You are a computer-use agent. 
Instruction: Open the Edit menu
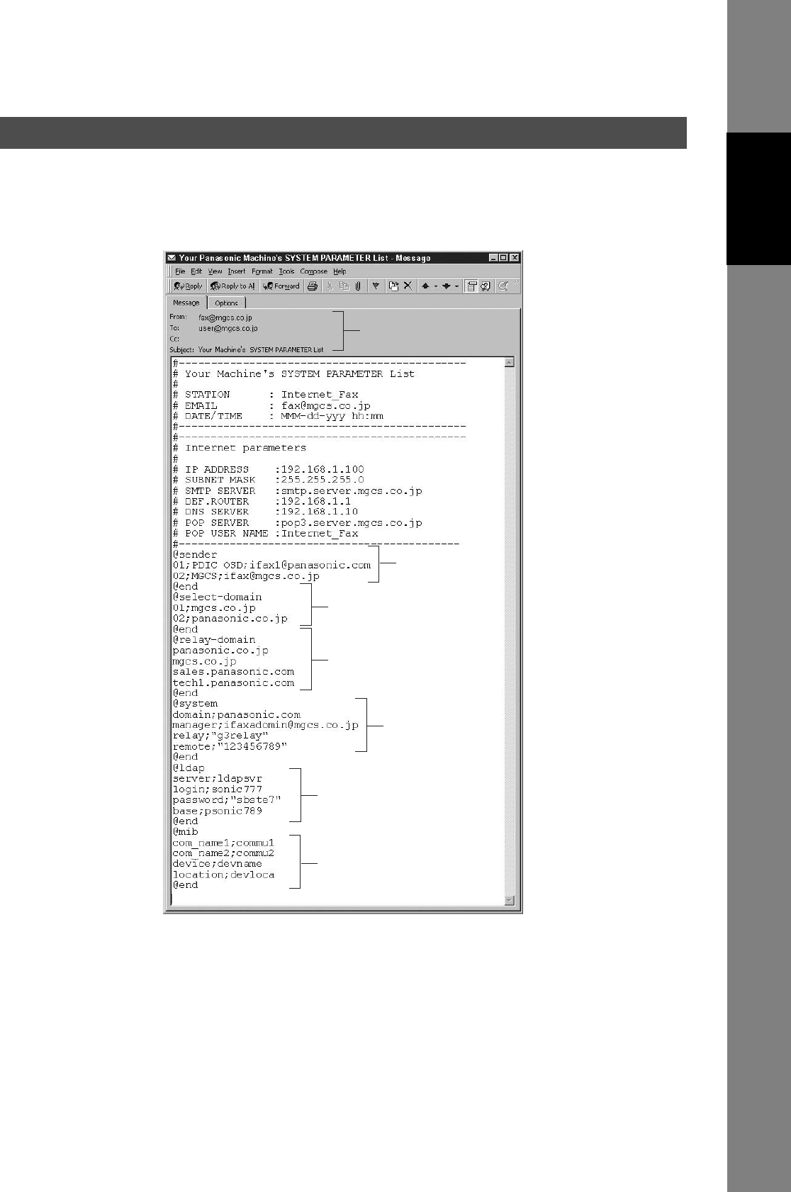(x=196, y=271)
